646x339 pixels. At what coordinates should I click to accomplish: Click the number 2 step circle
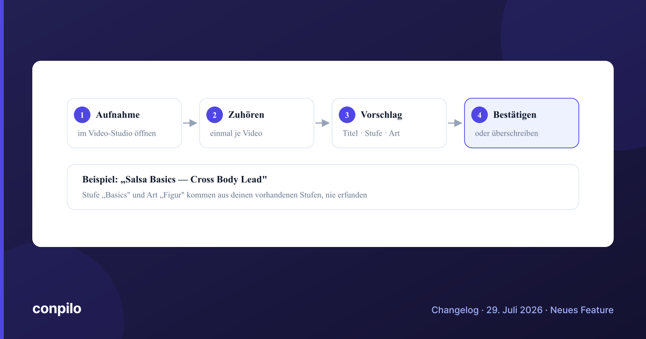pyautogui.click(x=215, y=115)
